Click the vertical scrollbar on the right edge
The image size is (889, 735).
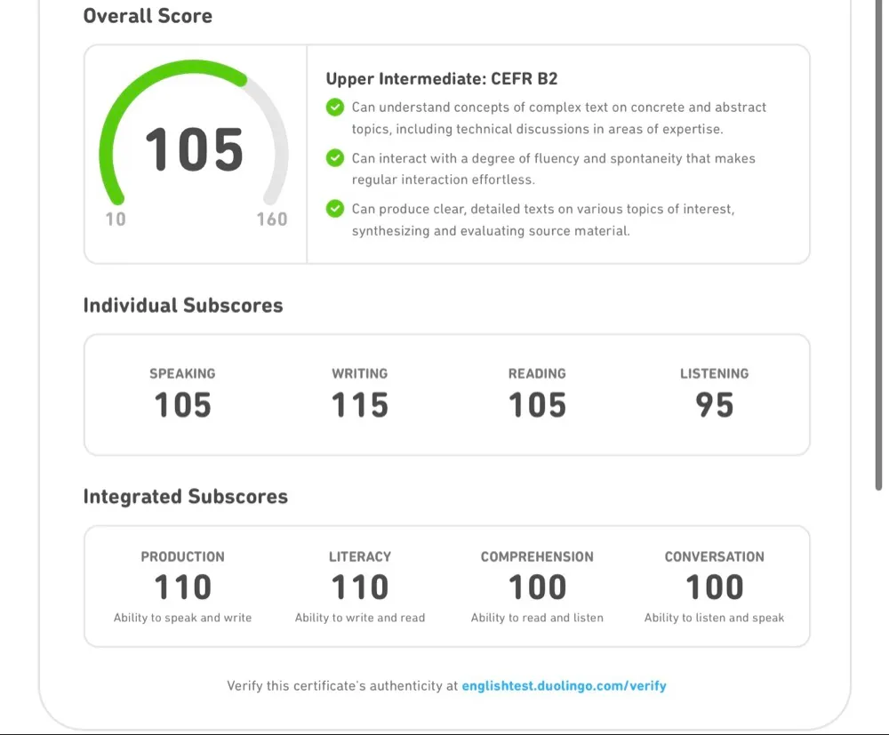click(878, 244)
